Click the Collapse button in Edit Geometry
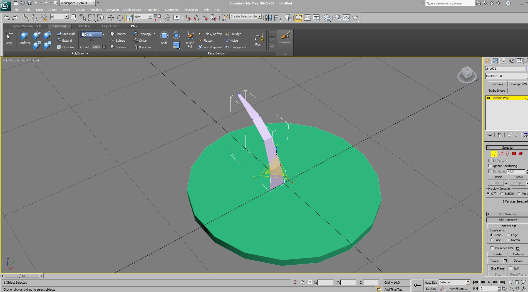This screenshot has width=528, height=292. [x=518, y=254]
